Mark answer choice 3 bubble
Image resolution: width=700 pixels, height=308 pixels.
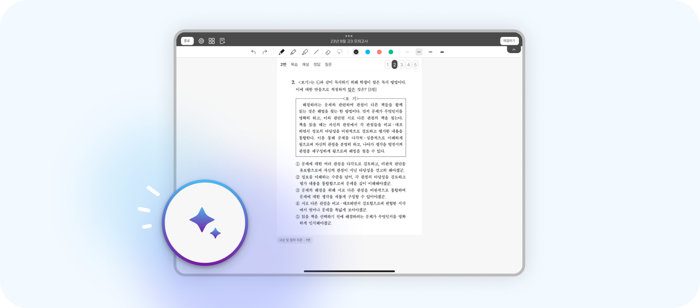(401, 64)
